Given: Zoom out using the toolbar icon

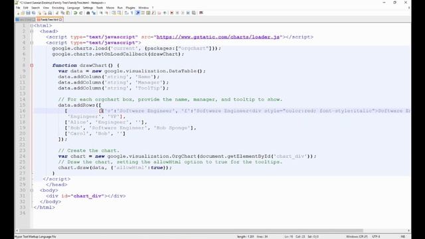Looking at the screenshot, I should click(x=107, y=13).
